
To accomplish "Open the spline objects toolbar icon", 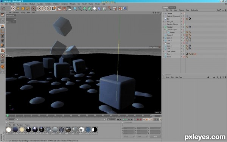I will [79, 8].
